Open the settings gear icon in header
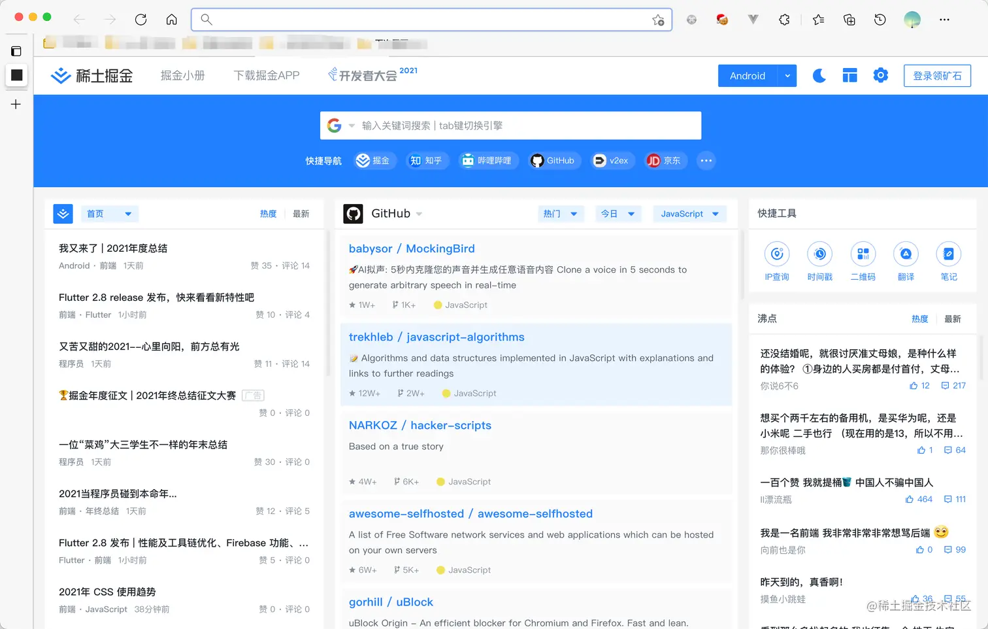 click(x=881, y=76)
